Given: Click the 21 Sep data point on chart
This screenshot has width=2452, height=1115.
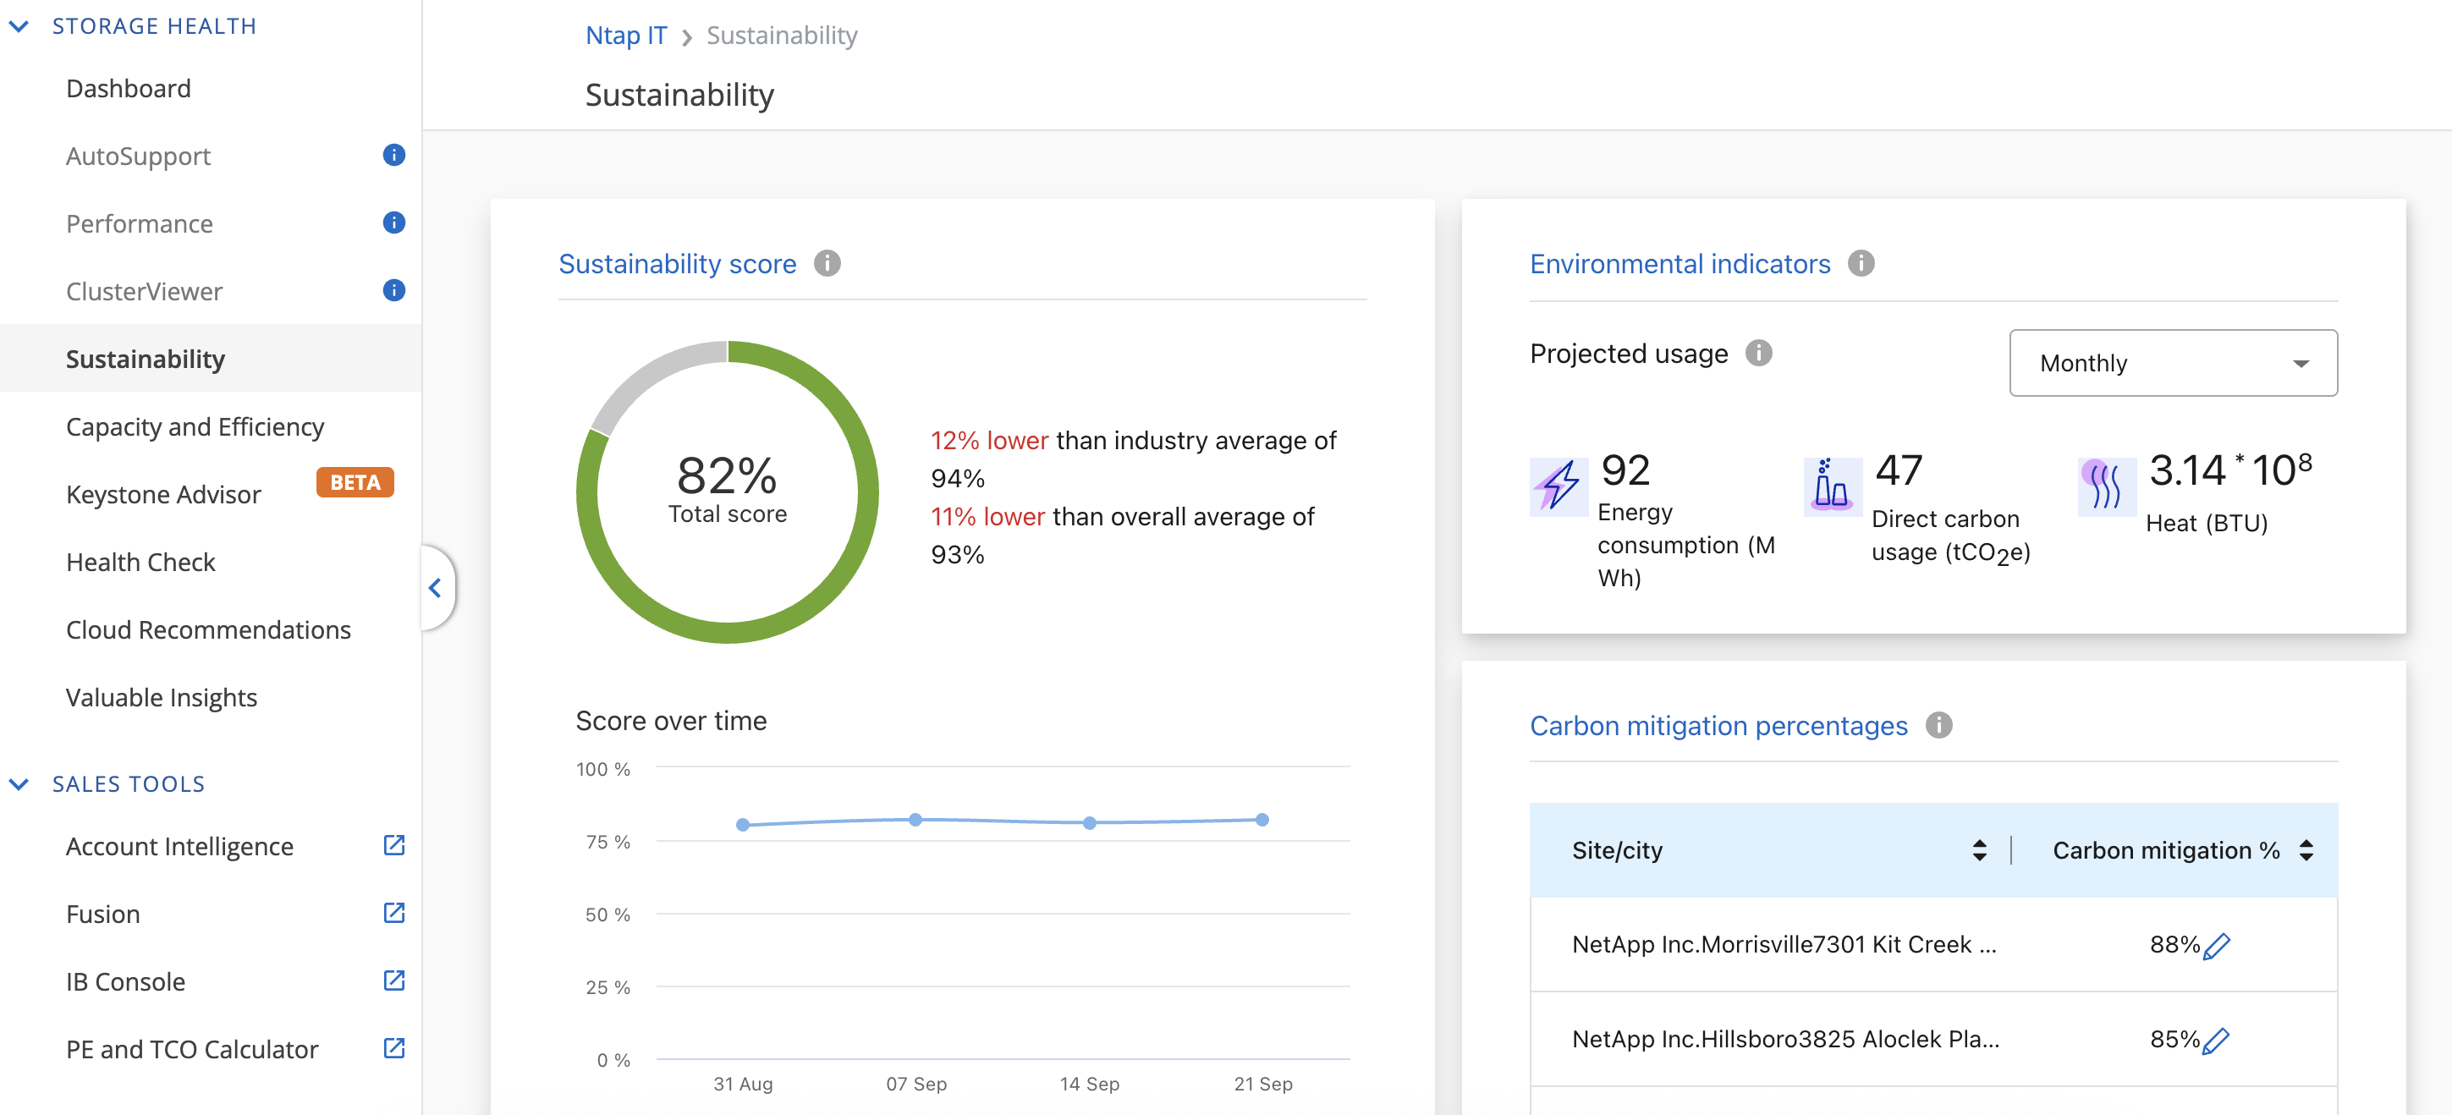Looking at the screenshot, I should click(1262, 819).
